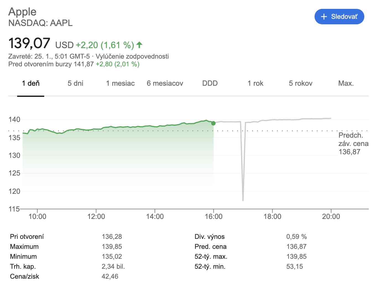Image resolution: width=382 pixels, height=303 pixels.
Task: Click the plus icon in Sledovať button
Action: tap(324, 17)
